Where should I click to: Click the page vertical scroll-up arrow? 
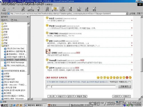[x=142, y=17]
